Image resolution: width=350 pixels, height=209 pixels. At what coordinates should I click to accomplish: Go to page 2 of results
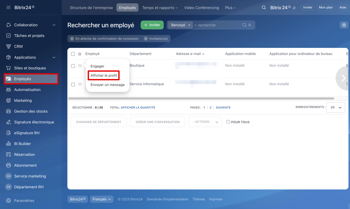211,108
